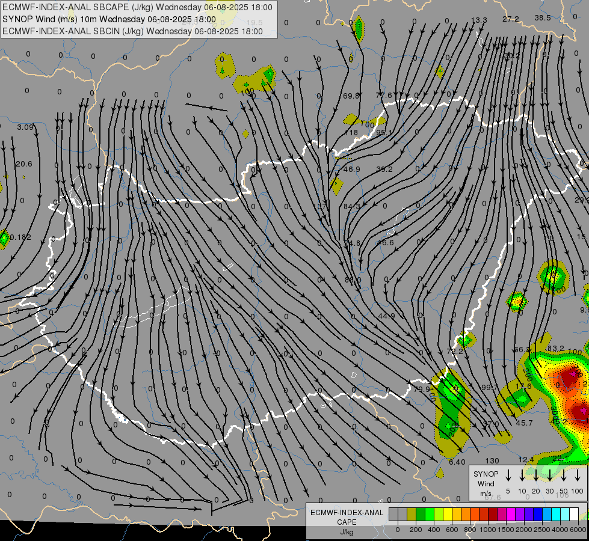Click the map value 84.3
This screenshot has height=541, width=589.
pyautogui.click(x=351, y=207)
